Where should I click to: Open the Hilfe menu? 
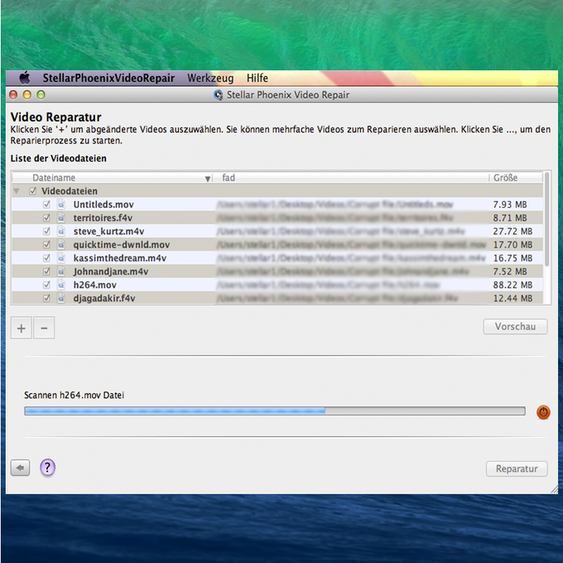tap(257, 78)
